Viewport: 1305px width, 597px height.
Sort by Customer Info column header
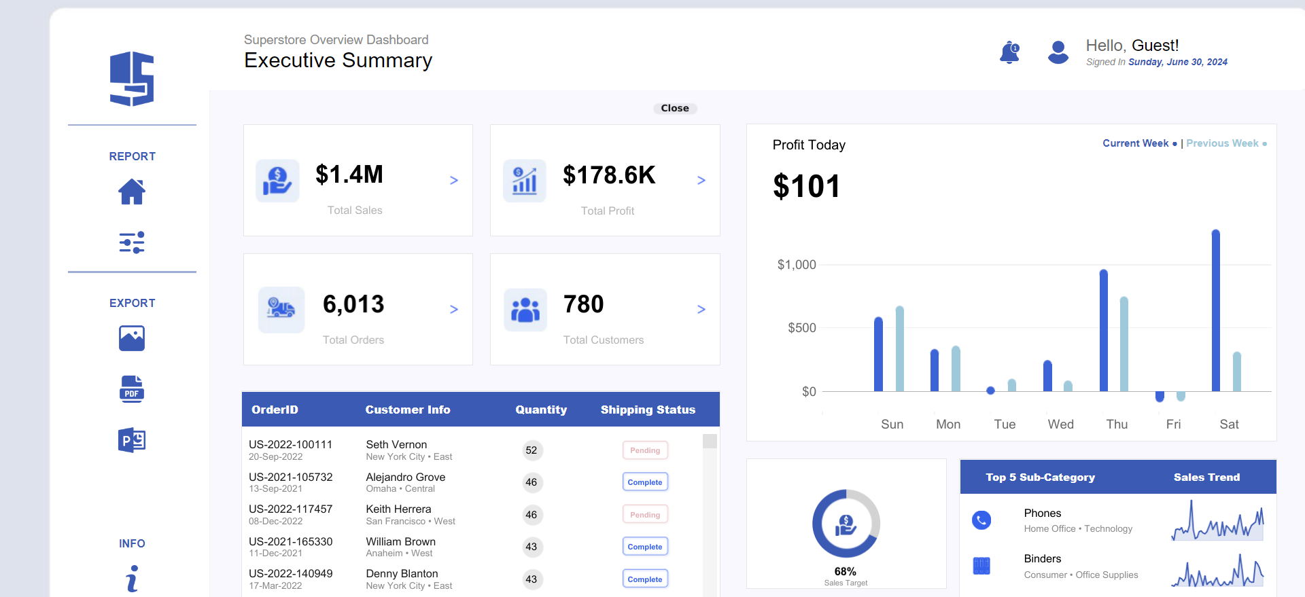[408, 410]
